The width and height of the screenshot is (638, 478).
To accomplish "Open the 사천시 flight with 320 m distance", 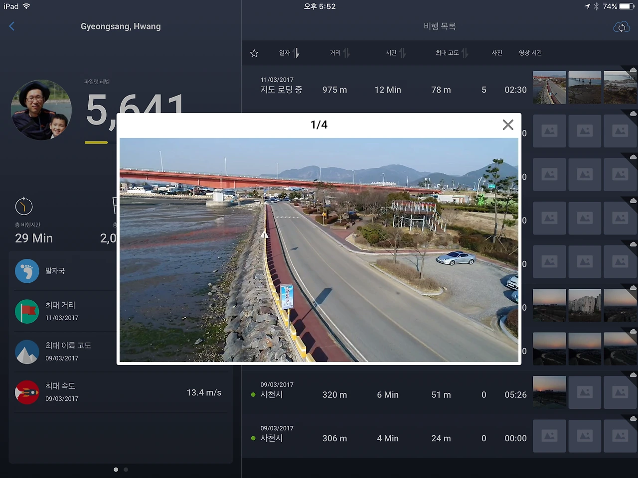I will 272,394.
